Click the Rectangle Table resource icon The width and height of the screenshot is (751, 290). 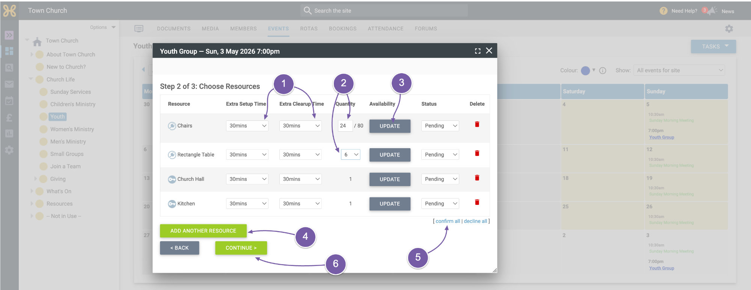pos(172,155)
